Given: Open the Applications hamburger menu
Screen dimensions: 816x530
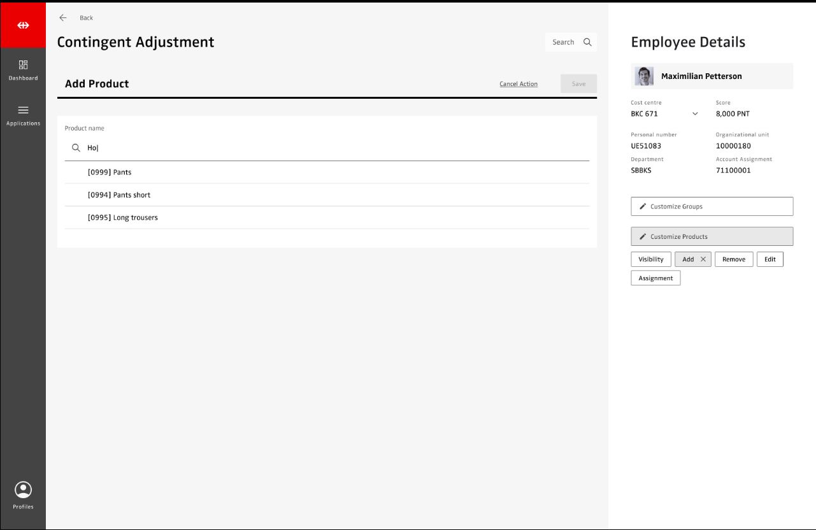Looking at the screenshot, I should pos(23,110).
